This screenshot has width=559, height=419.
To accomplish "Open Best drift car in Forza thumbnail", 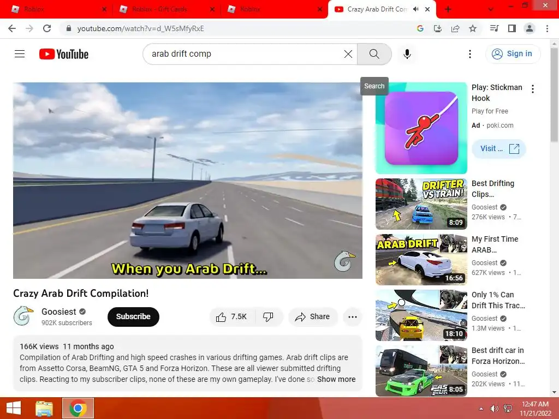I will click(x=421, y=370).
